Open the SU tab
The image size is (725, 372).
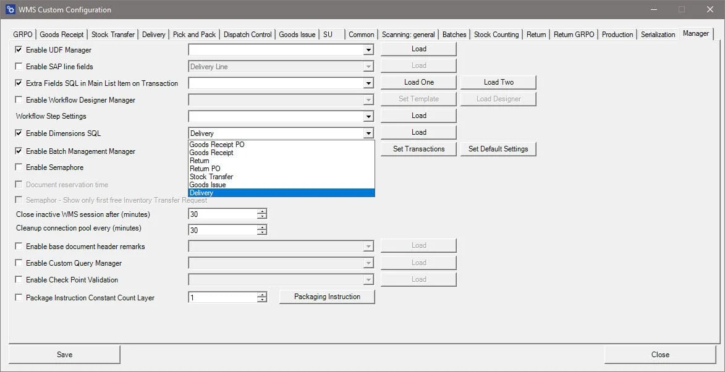click(x=331, y=35)
